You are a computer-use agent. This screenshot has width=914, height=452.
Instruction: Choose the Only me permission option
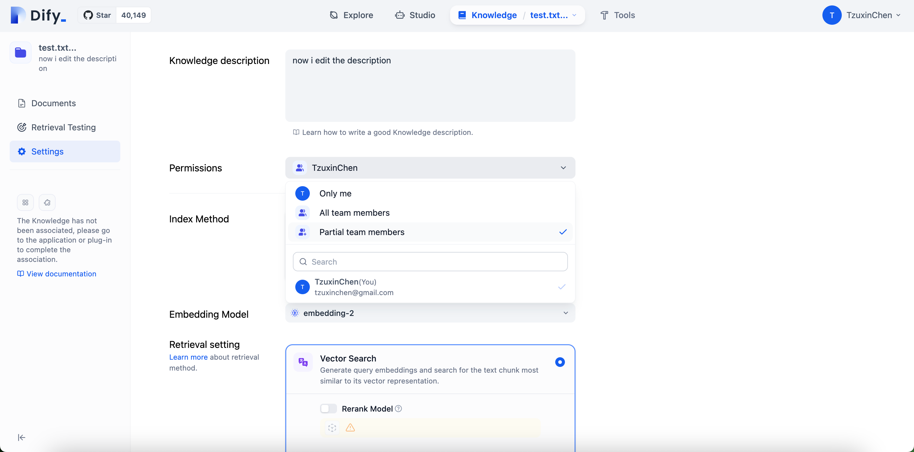coord(335,193)
